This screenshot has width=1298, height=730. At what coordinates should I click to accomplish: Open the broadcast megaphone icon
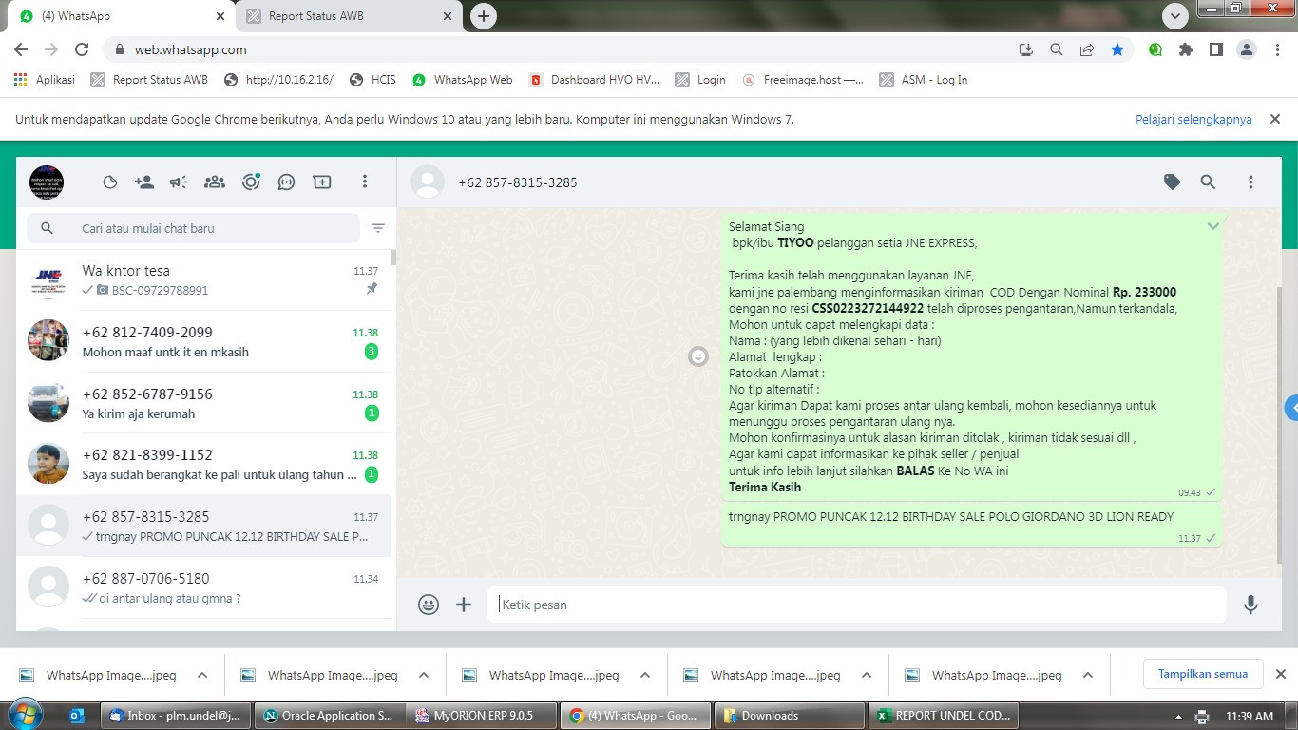tap(179, 182)
